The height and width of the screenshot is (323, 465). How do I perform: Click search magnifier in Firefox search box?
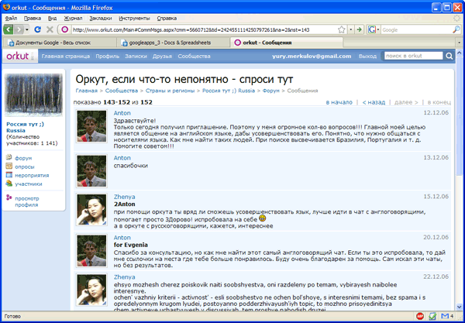tap(456, 29)
